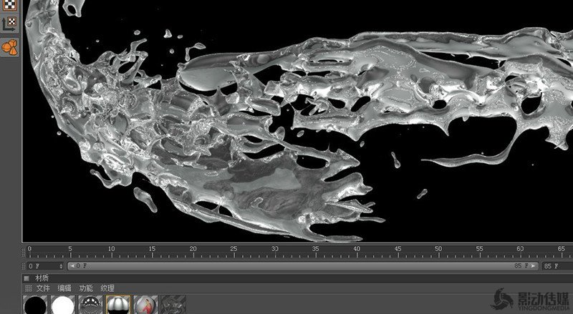The width and height of the screenshot is (573, 314).
Task: Select the dark gray liquid texture material
Action: point(173,305)
